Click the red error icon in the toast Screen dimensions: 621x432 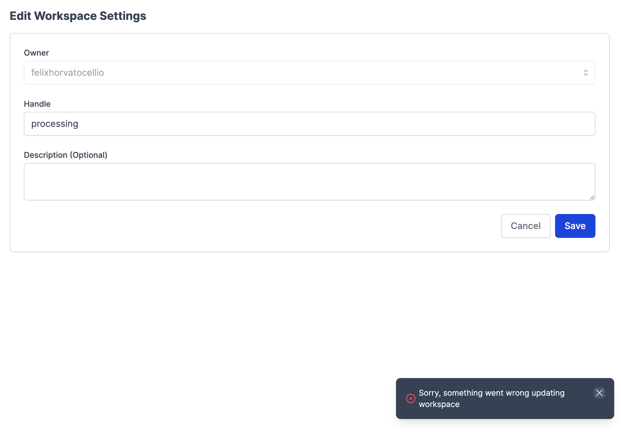(410, 399)
